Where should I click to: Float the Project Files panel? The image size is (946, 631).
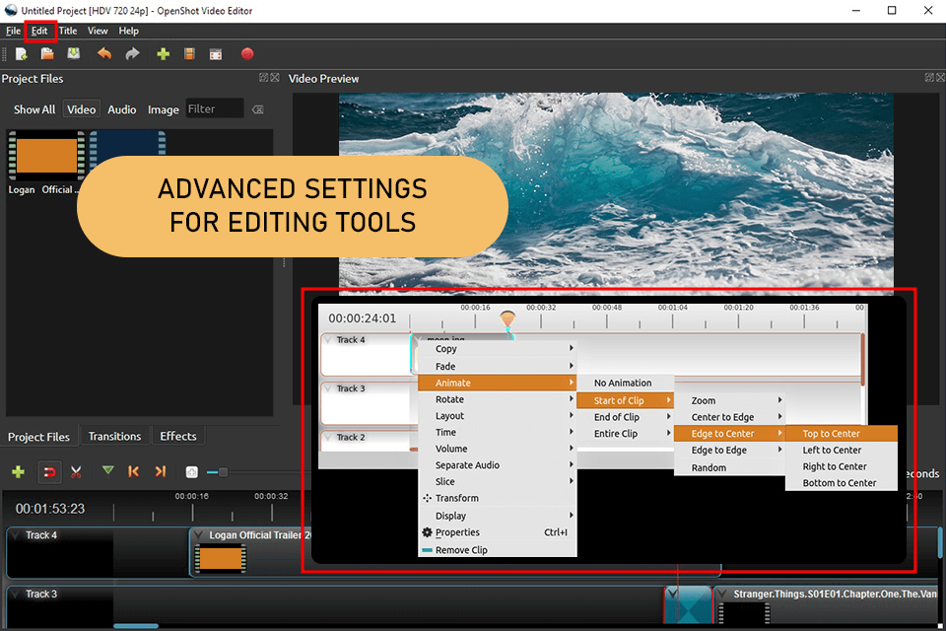264,77
